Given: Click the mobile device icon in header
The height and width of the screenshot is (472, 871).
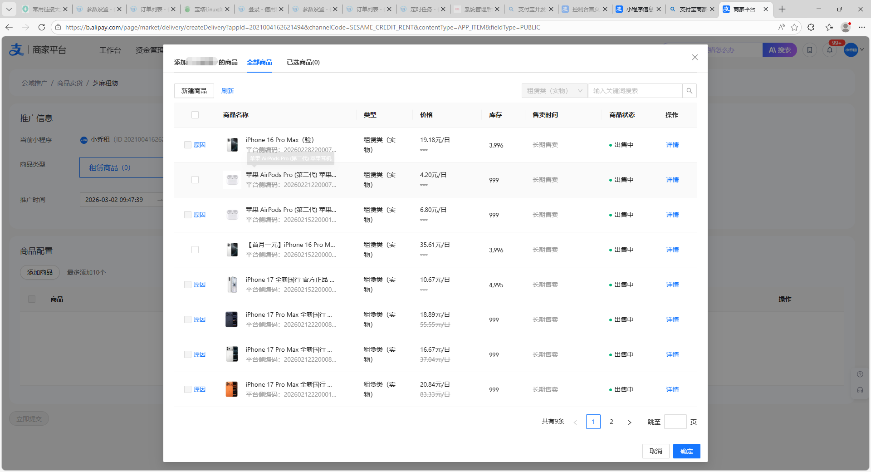Looking at the screenshot, I should (810, 50).
